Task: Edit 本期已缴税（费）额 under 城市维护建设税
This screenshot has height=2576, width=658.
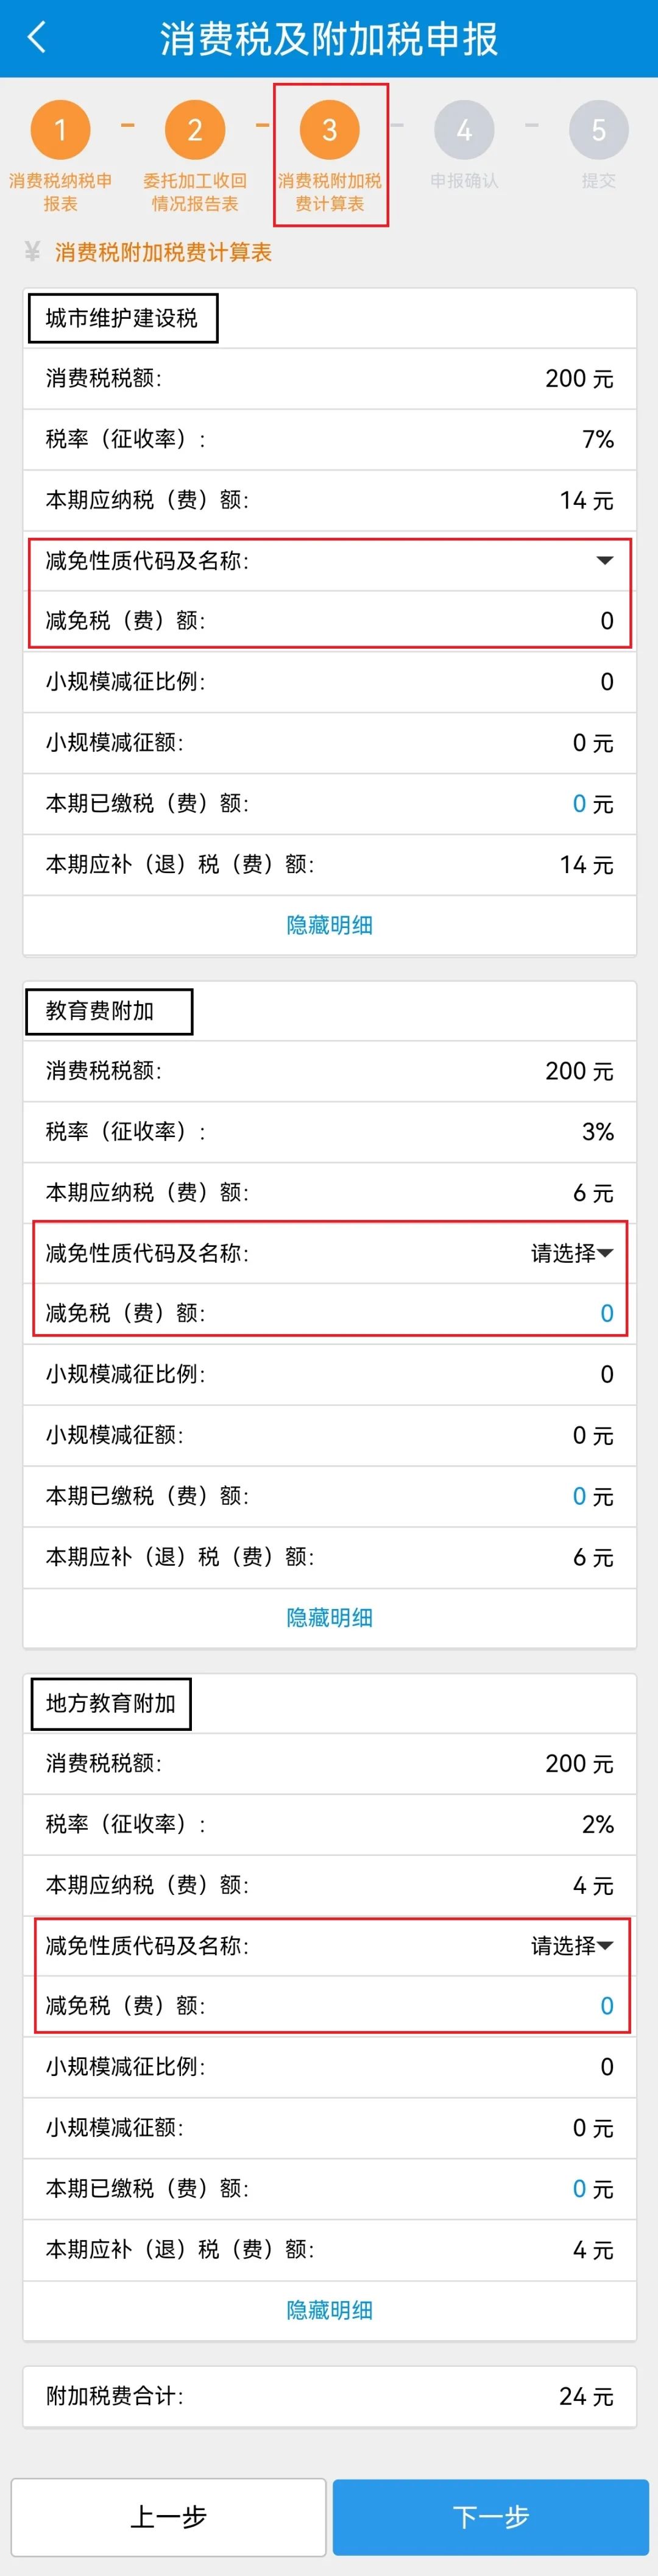Action: click(x=579, y=804)
